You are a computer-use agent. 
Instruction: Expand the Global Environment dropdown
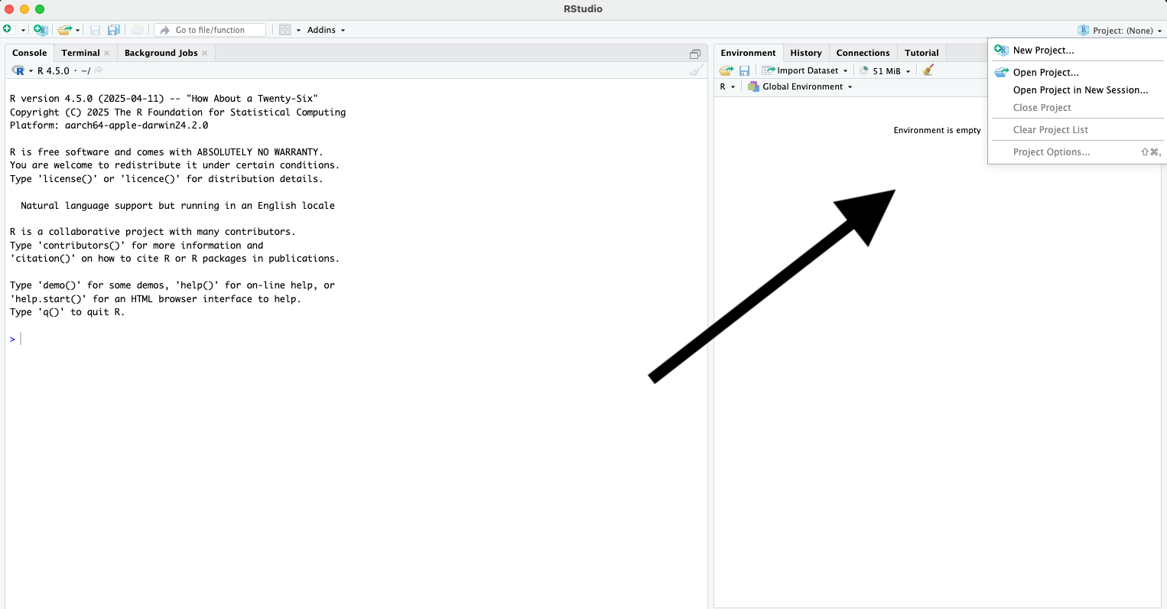tap(801, 86)
